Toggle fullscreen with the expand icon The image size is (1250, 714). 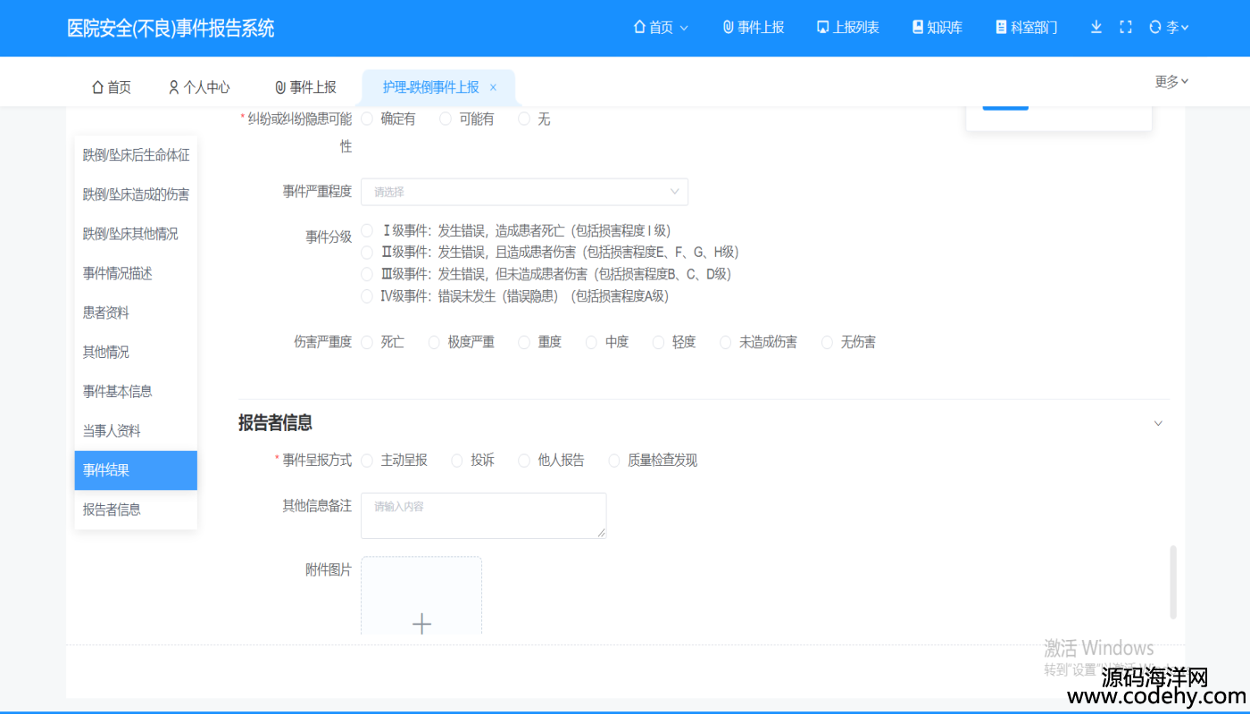[x=1126, y=28]
